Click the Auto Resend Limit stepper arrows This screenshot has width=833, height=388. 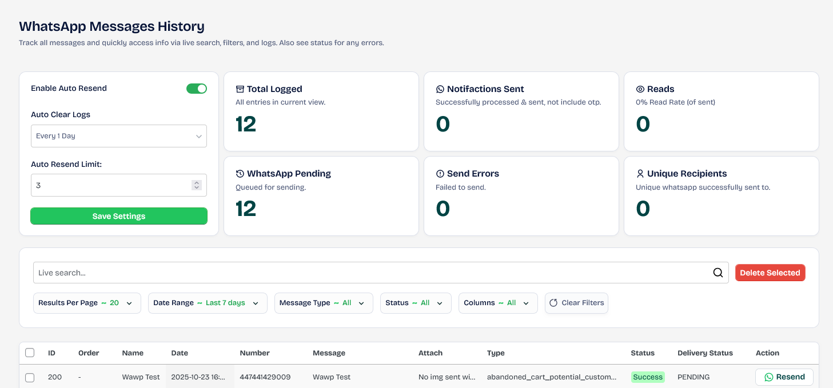[x=197, y=185]
